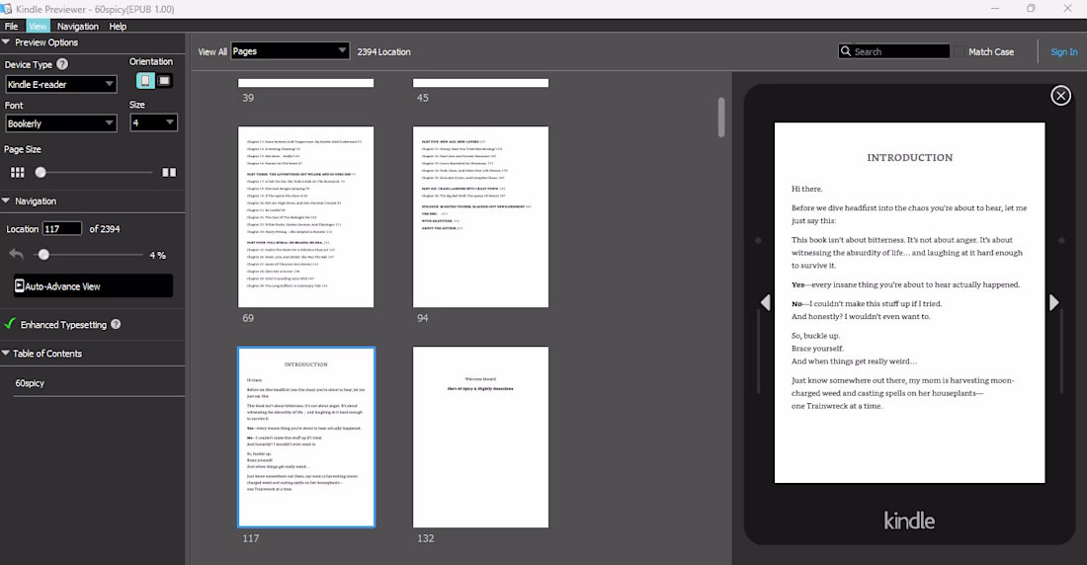Click the Page Size slider handle
1087x565 pixels.
41,172
